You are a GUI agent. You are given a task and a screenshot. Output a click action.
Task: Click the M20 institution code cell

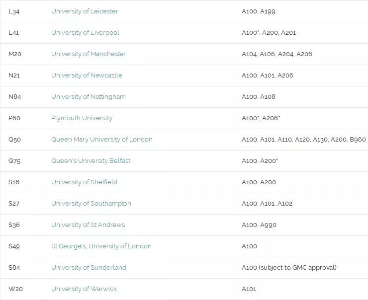pyautogui.click(x=15, y=54)
